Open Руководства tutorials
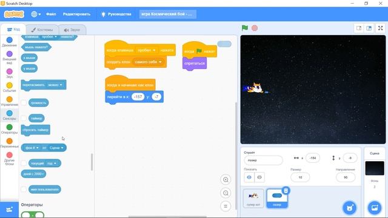Viewport: 388px width, 218px height. click(116, 14)
